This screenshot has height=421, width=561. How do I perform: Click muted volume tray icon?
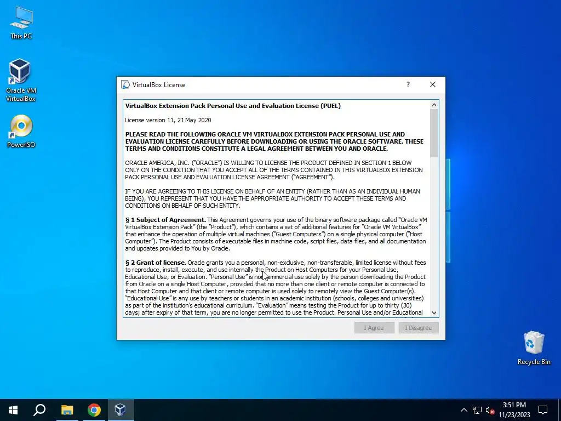[x=490, y=410]
